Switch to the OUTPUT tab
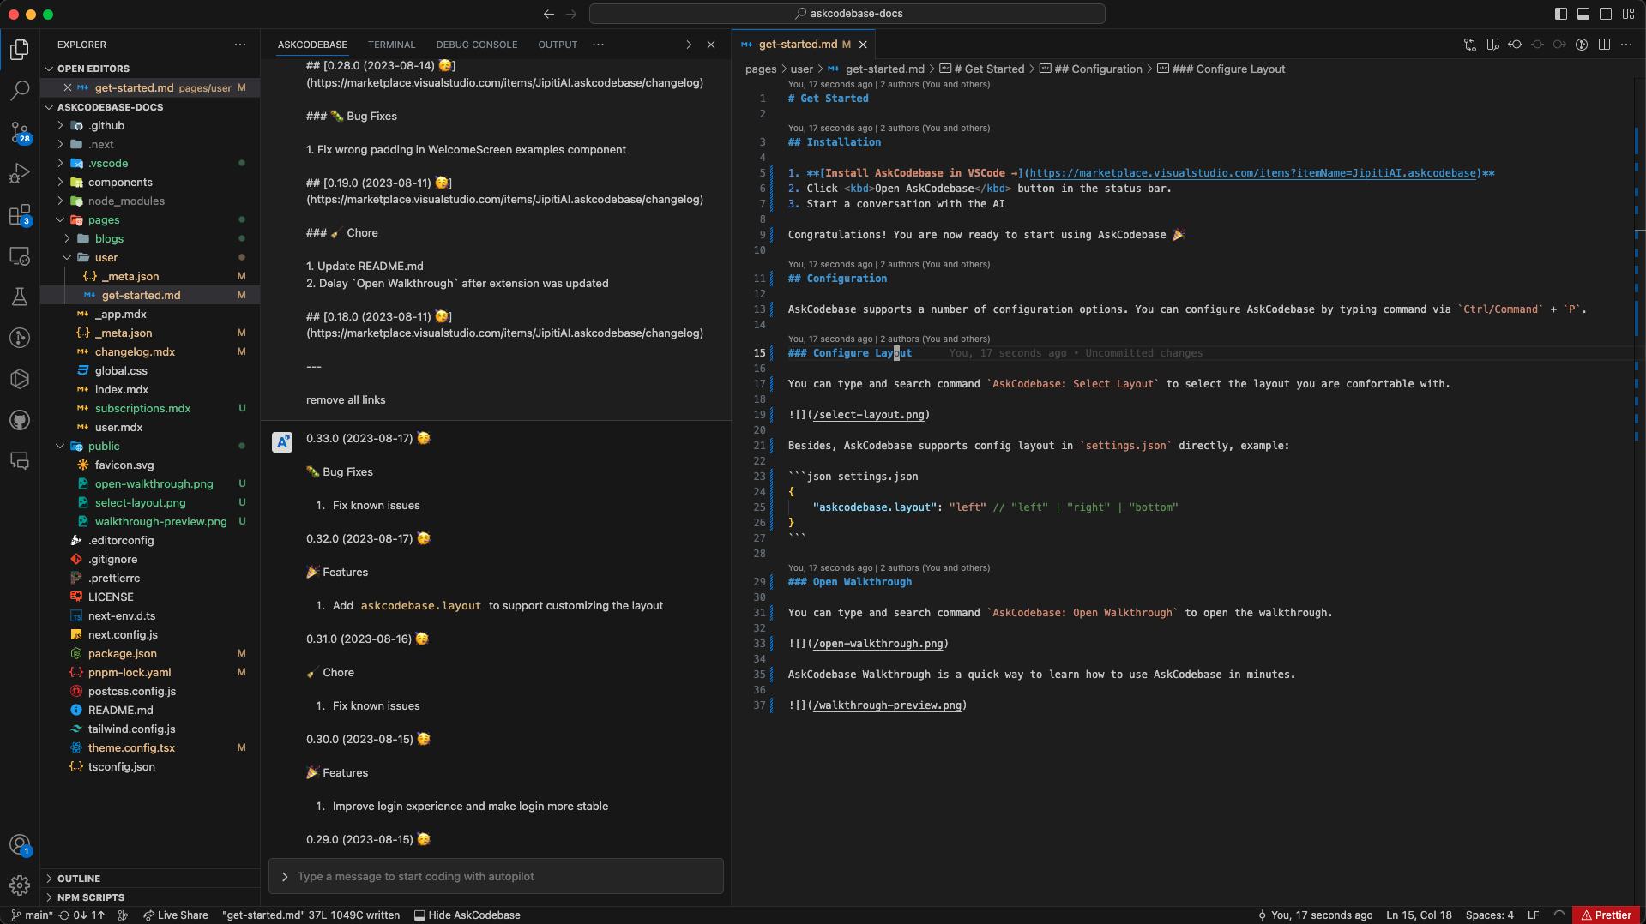The height and width of the screenshot is (924, 1646). click(x=558, y=45)
